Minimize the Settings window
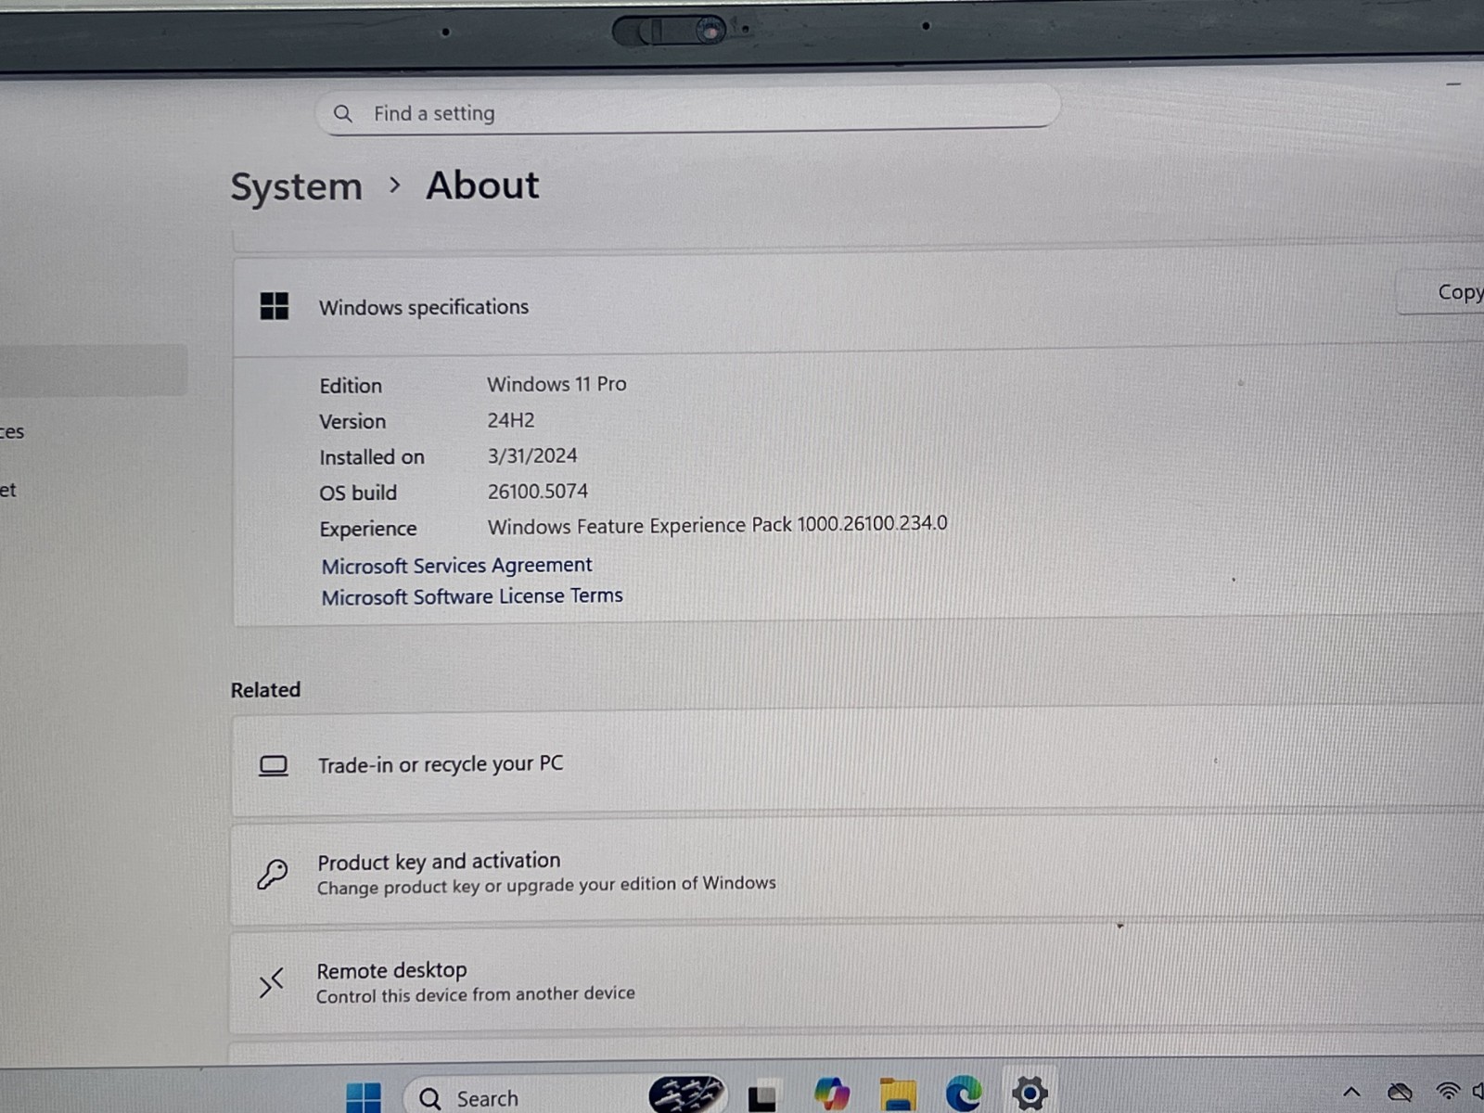 click(x=1453, y=84)
